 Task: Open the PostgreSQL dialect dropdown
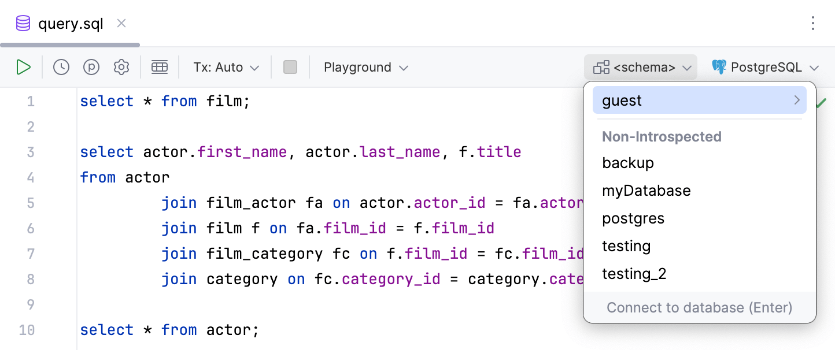tap(766, 67)
